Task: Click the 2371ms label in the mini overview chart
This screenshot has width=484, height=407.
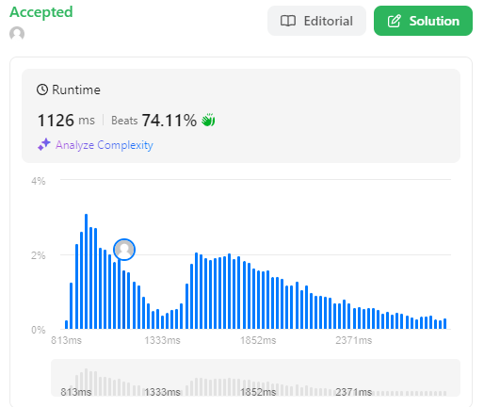Action: (354, 392)
